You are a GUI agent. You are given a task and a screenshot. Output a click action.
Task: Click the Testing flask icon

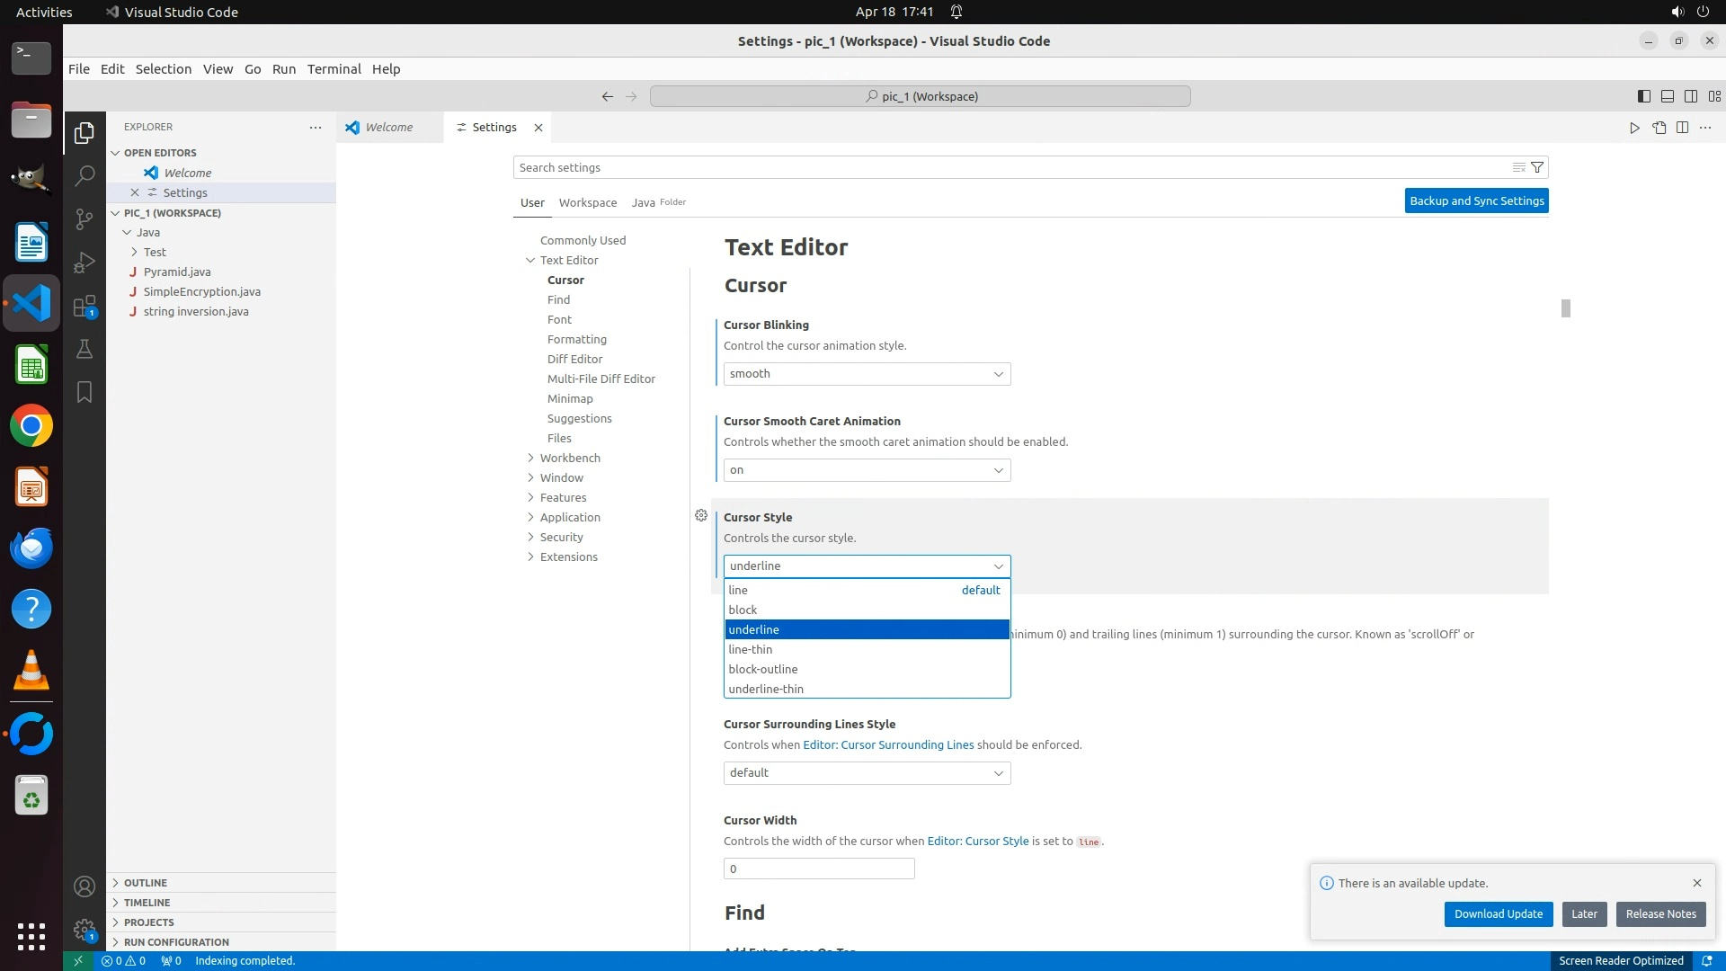[85, 349]
